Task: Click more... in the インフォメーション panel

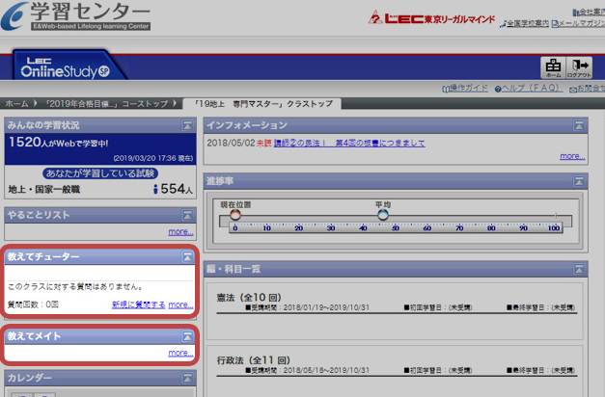Action: click(572, 156)
